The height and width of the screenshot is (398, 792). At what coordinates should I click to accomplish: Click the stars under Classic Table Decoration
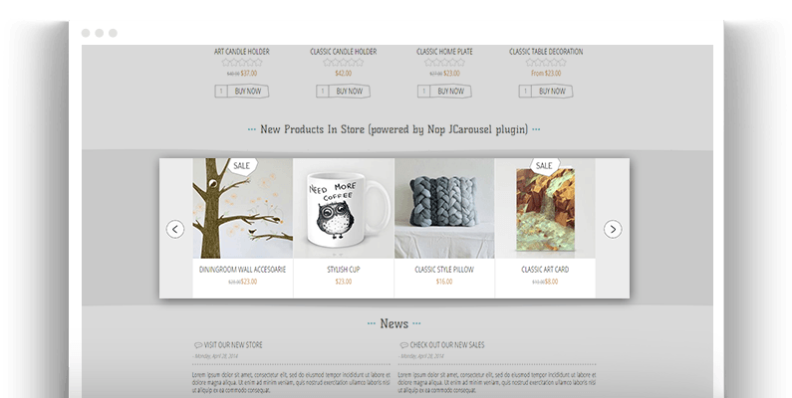[546, 63]
